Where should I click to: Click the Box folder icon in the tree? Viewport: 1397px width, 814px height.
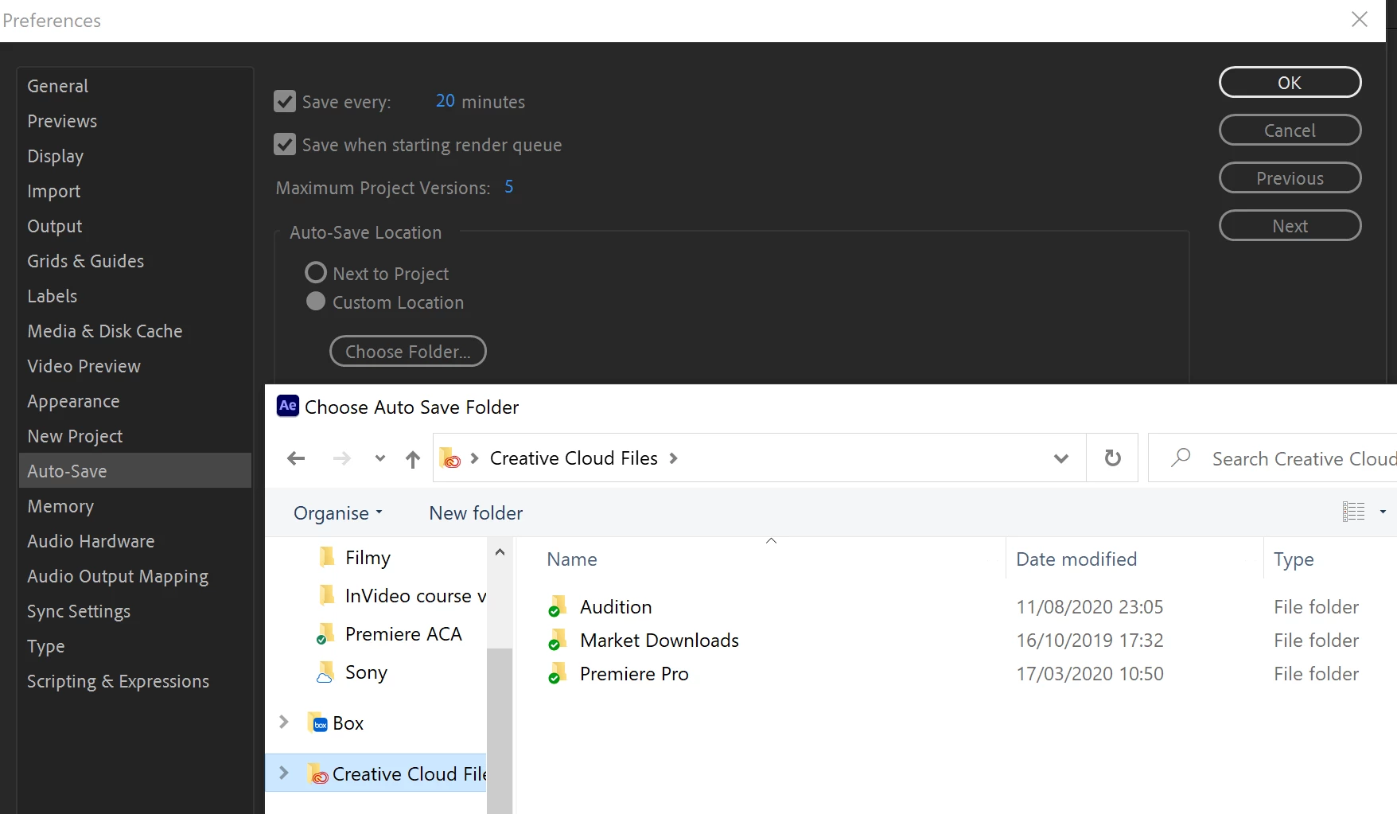coord(317,722)
